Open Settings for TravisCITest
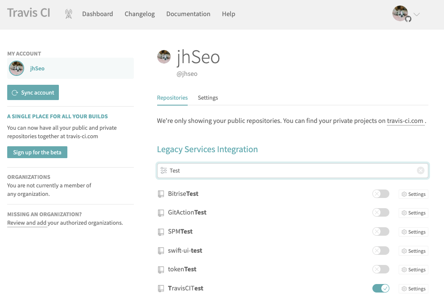Screen dimensions: 444x301 pos(413,289)
